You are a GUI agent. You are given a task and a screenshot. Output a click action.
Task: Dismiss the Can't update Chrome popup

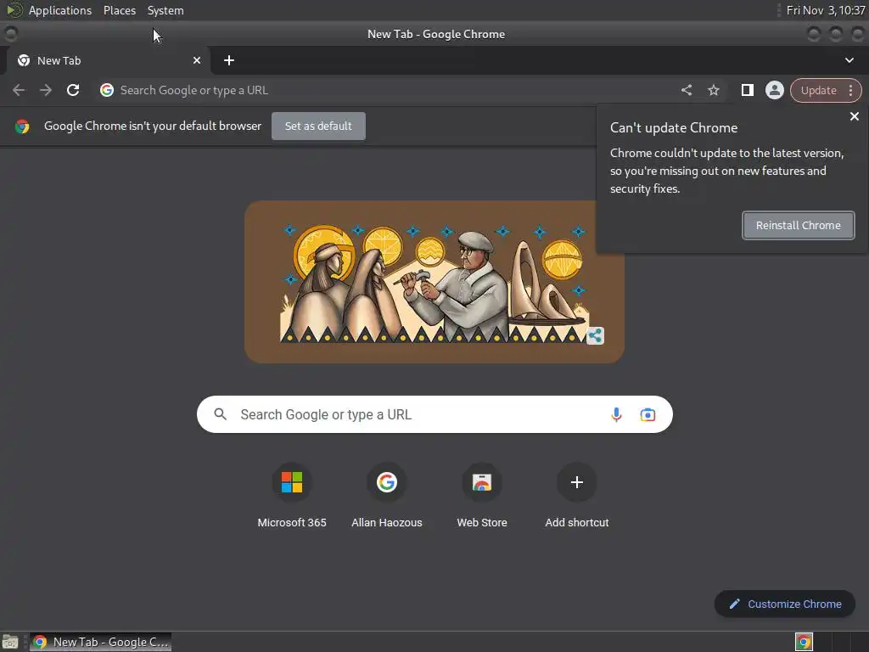tap(855, 116)
